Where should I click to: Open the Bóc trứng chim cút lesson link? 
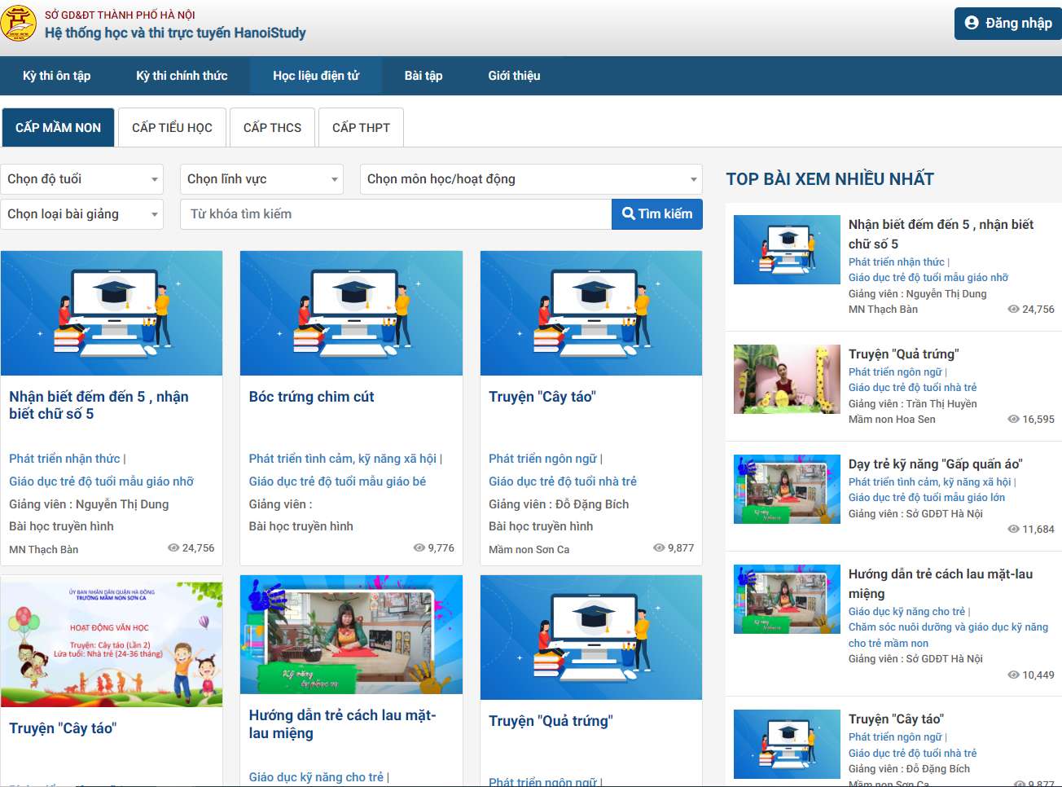pos(311,397)
